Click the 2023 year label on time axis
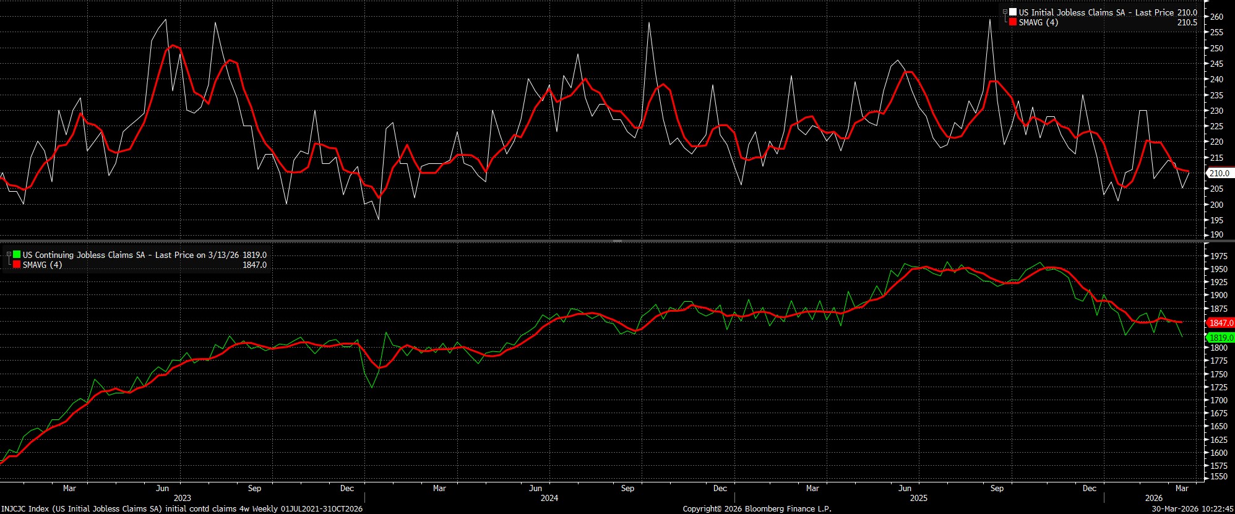This screenshot has height=514, width=1235. tap(182, 498)
